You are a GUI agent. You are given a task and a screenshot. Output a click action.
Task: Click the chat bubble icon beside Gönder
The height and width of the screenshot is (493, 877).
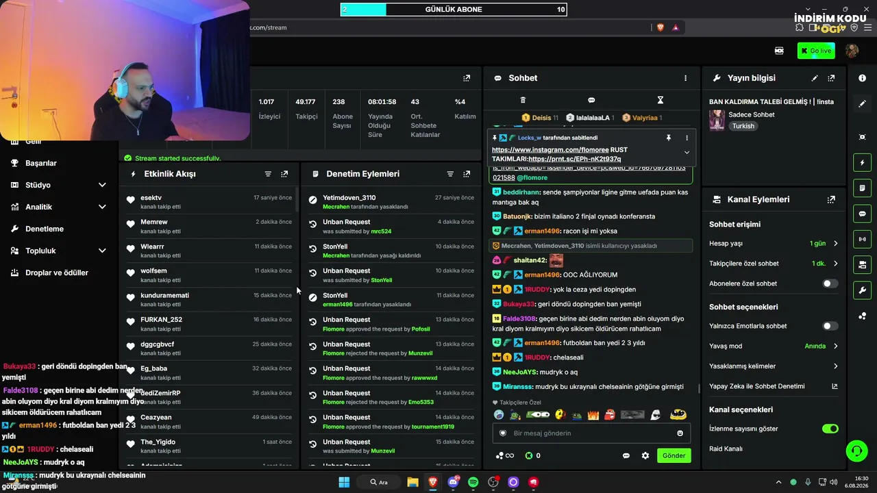(626, 455)
